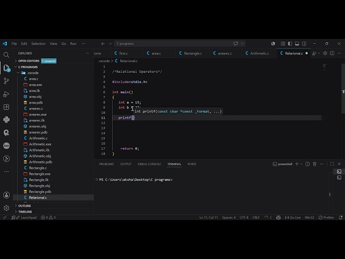
Task: Open the Run and Debug view
Action: (6, 94)
